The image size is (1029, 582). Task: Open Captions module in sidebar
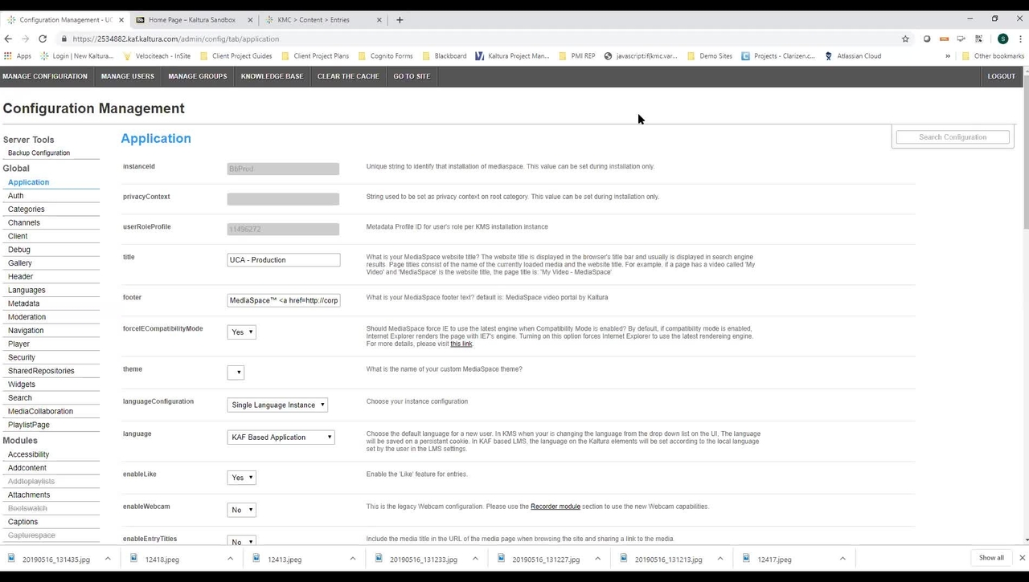[23, 522]
